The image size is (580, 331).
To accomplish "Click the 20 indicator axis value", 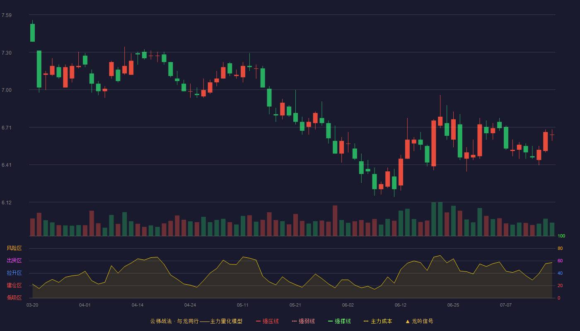I will click(560, 285).
